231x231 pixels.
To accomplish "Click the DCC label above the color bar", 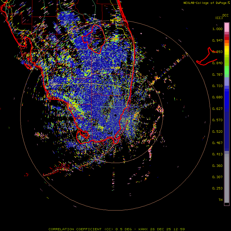I will point(225,15).
